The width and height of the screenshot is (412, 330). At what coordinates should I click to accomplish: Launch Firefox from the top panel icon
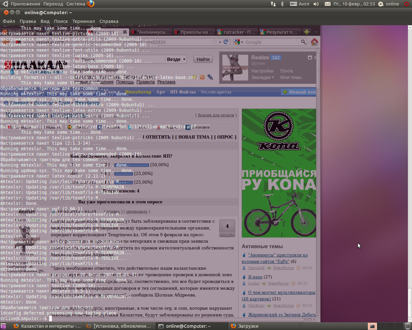pyautogui.click(x=91, y=4)
